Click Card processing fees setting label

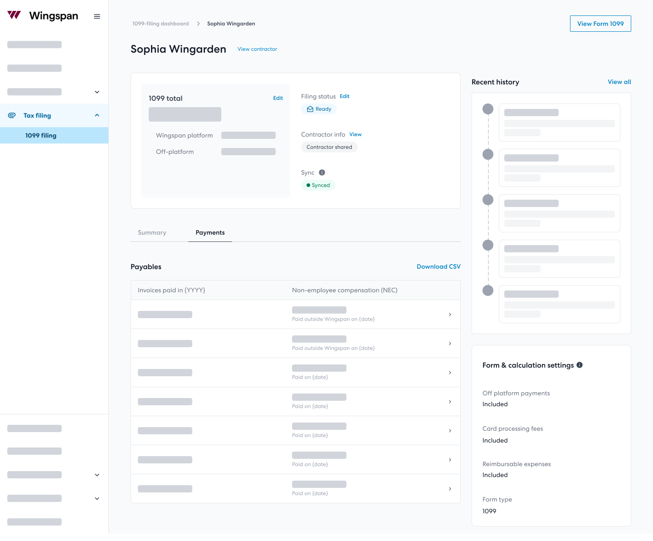512,428
